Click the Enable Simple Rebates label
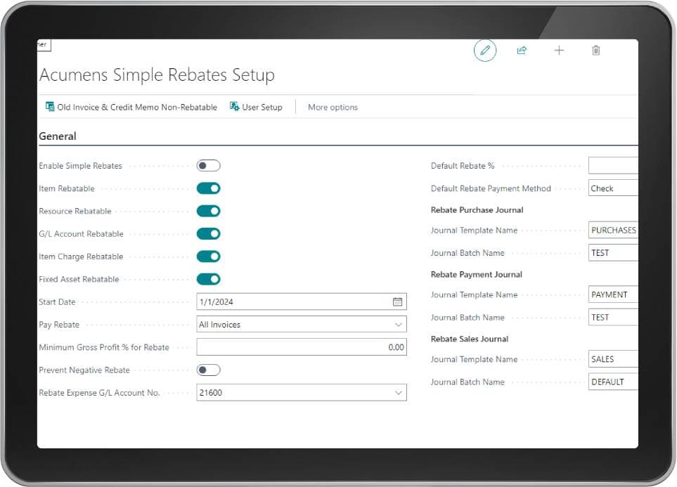 point(80,166)
